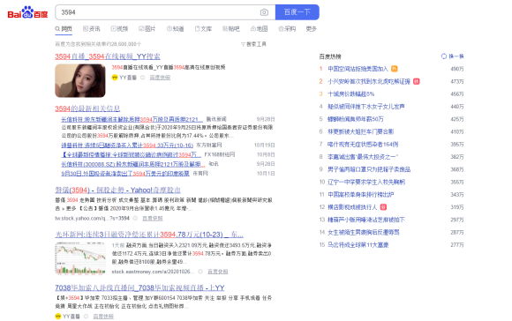Image resolution: width=512 pixels, height=321 pixels.
Task: Switch to the 视频 tab
Action: (119, 29)
